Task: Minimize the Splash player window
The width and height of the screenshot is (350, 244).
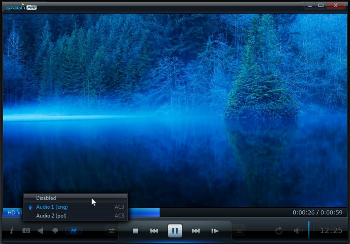Action: 309,5
